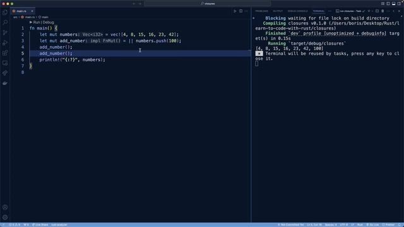Viewport: 404px width, 227px height.
Task: Open the Remote Explorer view in activity bar
Action: tap(5, 63)
